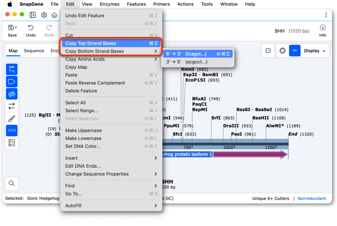The height and width of the screenshot is (226, 337).
Task: Click the Nonredundant link
Action: pyautogui.click(x=312, y=198)
